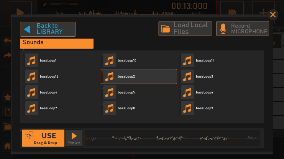Go back to library

pos(48,29)
